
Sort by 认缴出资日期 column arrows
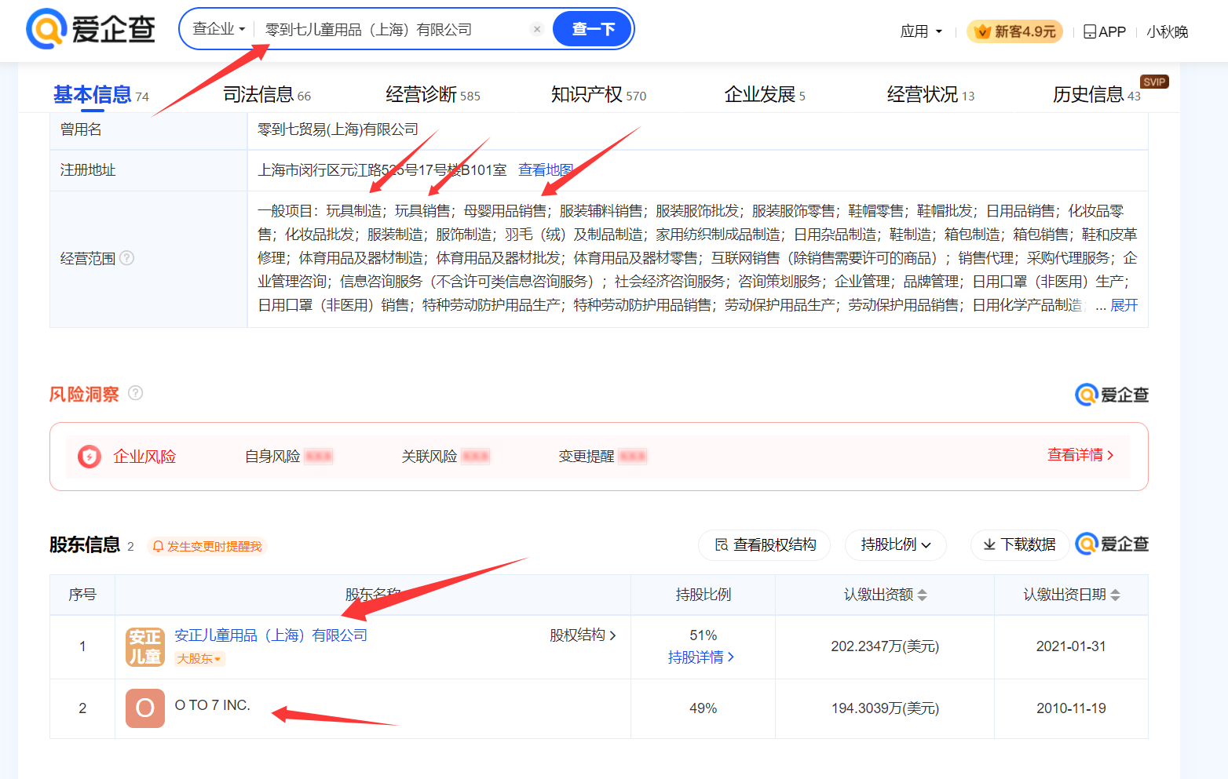(x=1116, y=595)
